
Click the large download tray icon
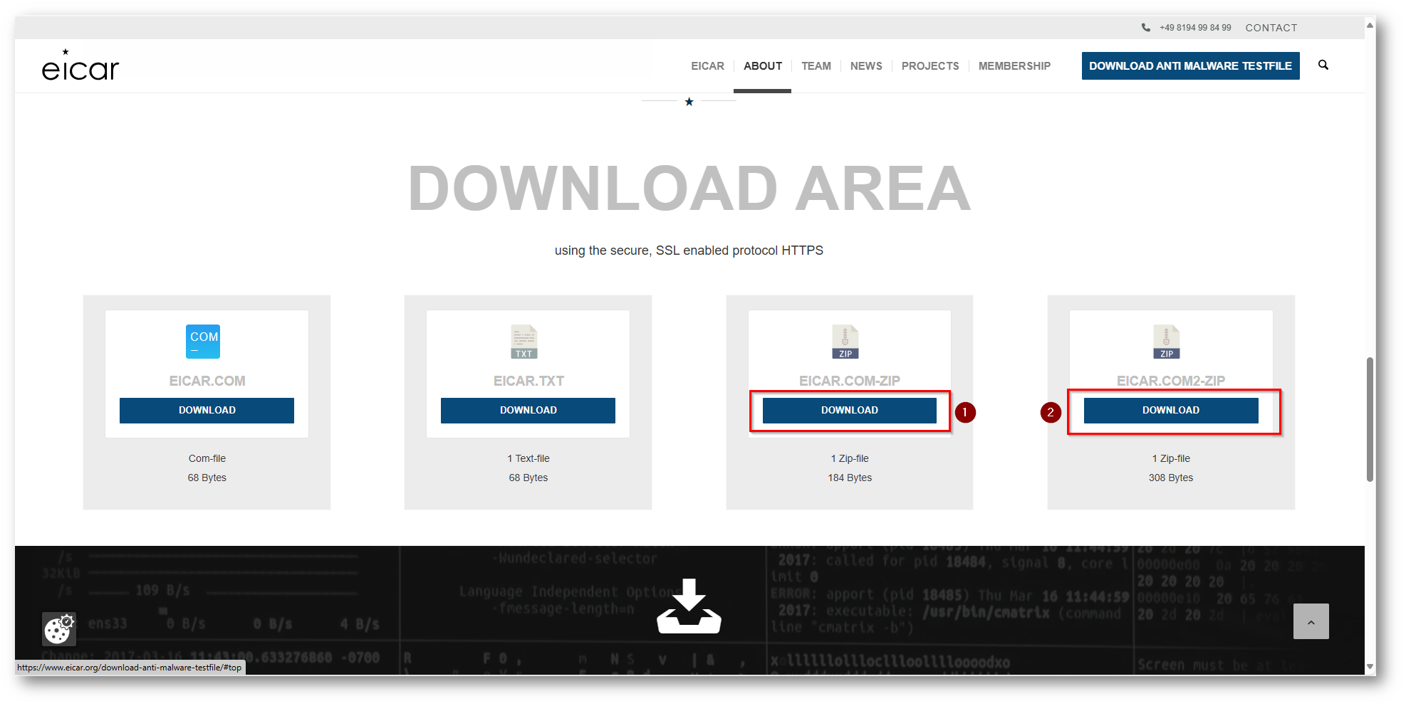(x=689, y=606)
